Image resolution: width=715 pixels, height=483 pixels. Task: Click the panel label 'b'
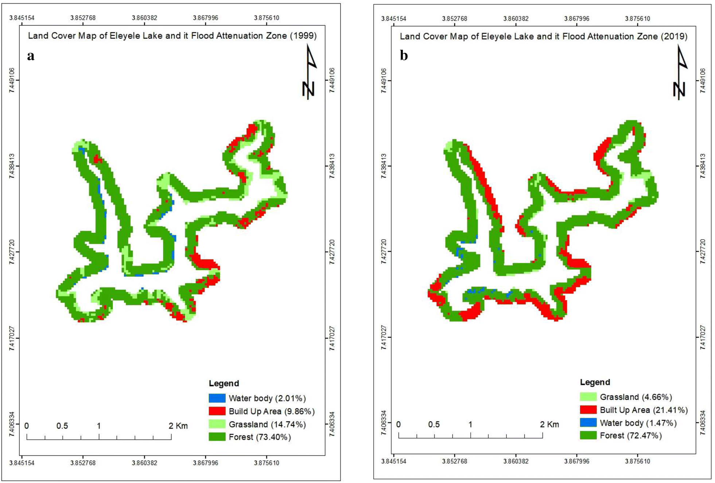tap(404, 55)
